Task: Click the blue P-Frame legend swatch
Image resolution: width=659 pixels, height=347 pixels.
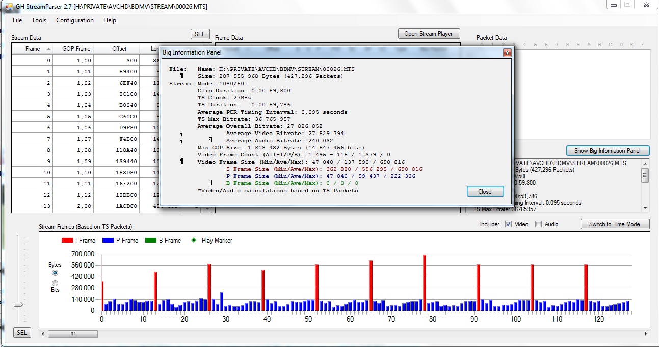Action: point(108,241)
